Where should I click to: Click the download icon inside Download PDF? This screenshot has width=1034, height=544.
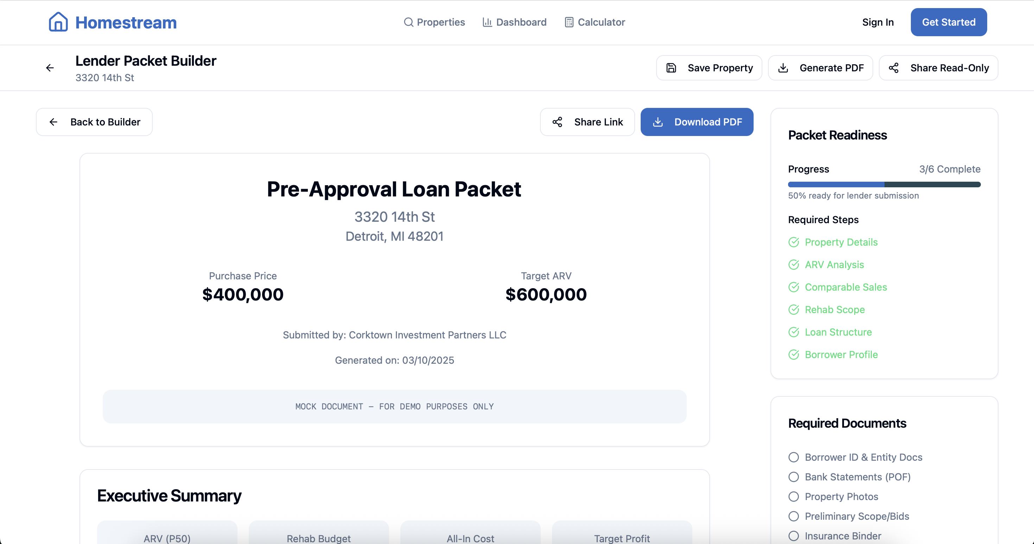(658, 122)
